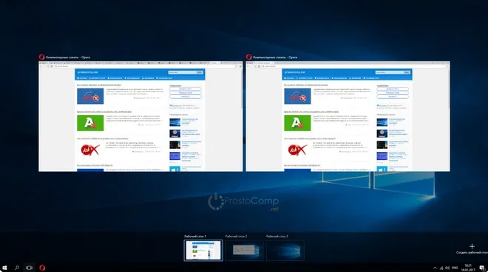Click the right window's title text
Viewport: 488px width, 272px height.
tap(275, 57)
